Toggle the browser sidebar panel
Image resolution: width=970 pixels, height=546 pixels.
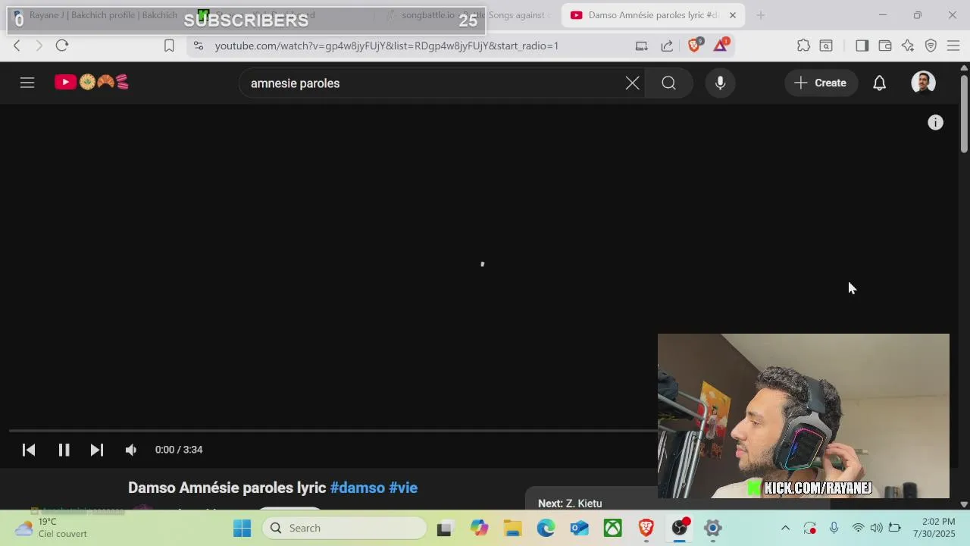point(862,45)
